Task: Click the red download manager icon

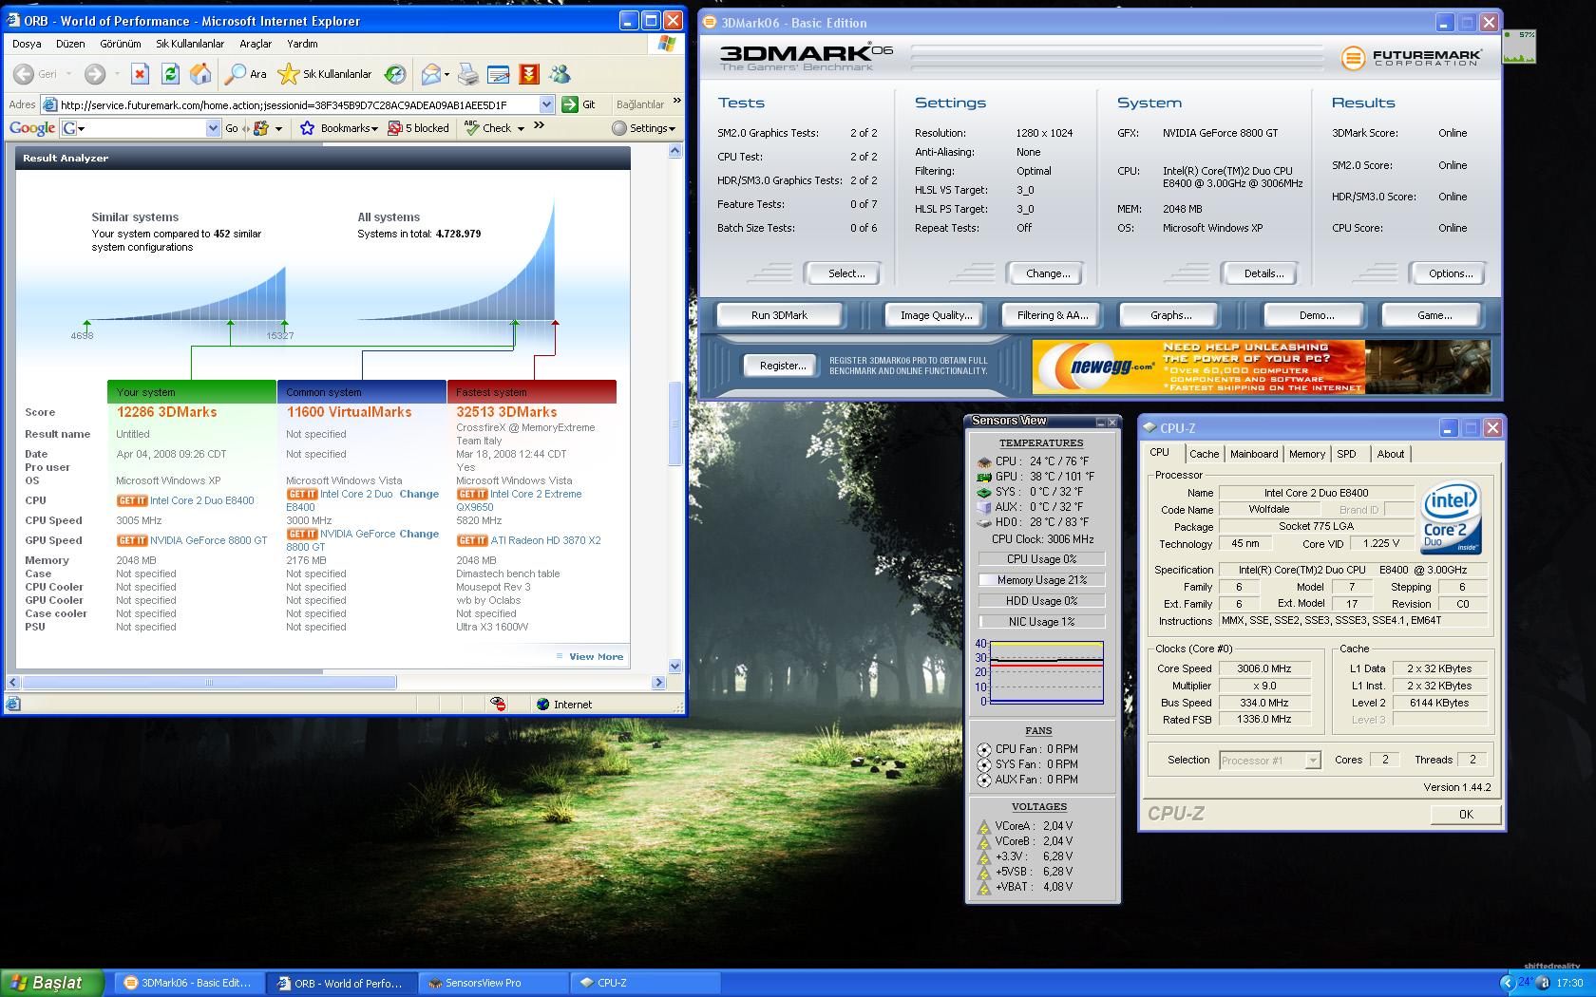Action: click(529, 74)
